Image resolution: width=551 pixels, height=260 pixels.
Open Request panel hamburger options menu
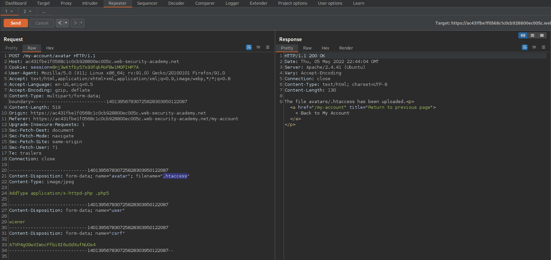pyautogui.click(x=268, y=47)
